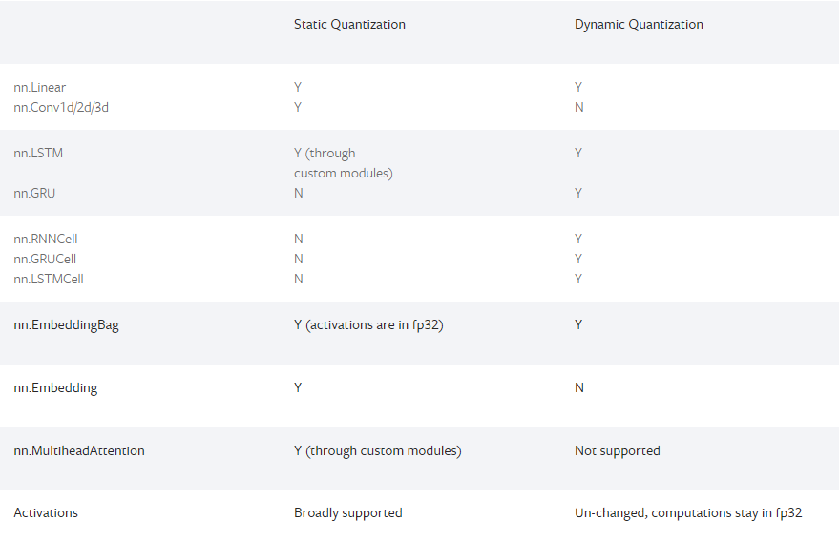Select the nn.LSTMCell row label
The image size is (839, 542).
pos(49,280)
